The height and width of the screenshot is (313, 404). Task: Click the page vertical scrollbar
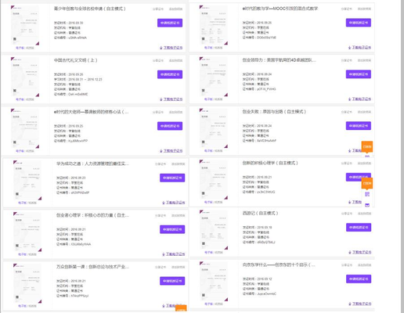[x=402, y=156]
